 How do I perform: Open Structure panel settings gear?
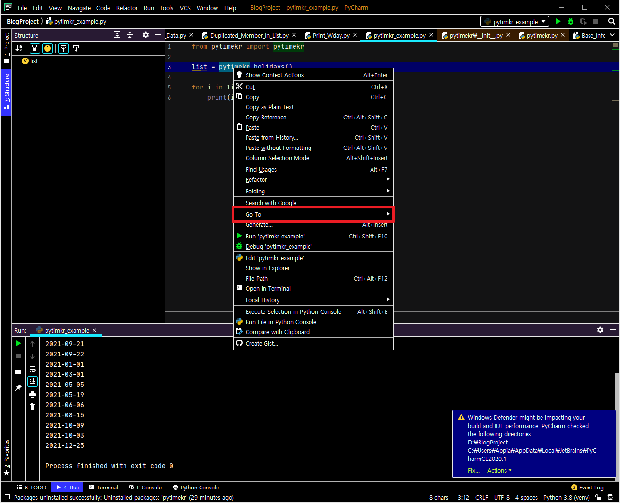pyautogui.click(x=146, y=35)
